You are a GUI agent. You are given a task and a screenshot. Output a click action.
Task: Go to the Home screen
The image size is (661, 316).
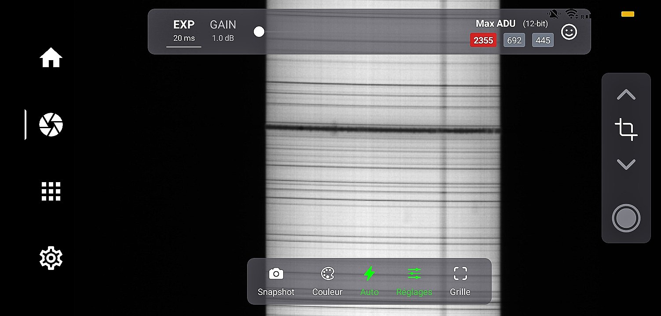pyautogui.click(x=51, y=57)
